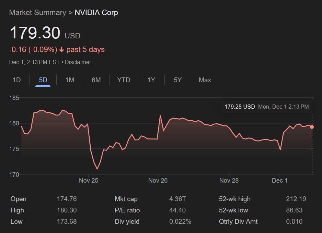The image size is (322, 233).
Task: Click the Nov 26 date label
Action: click(158, 181)
